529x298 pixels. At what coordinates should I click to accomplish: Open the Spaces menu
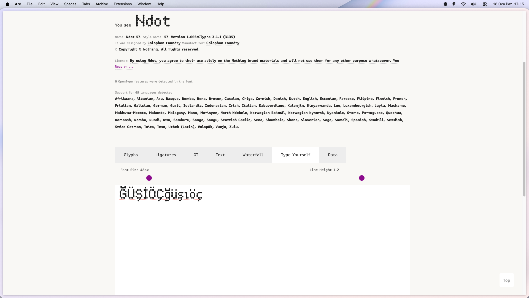click(x=70, y=4)
